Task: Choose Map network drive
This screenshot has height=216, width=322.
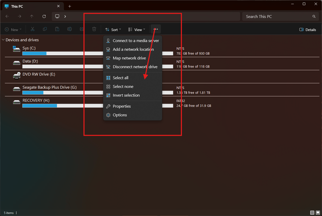Action: [x=133, y=58]
